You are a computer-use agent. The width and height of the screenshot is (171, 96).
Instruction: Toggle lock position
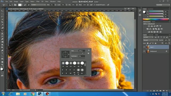tap(153, 43)
